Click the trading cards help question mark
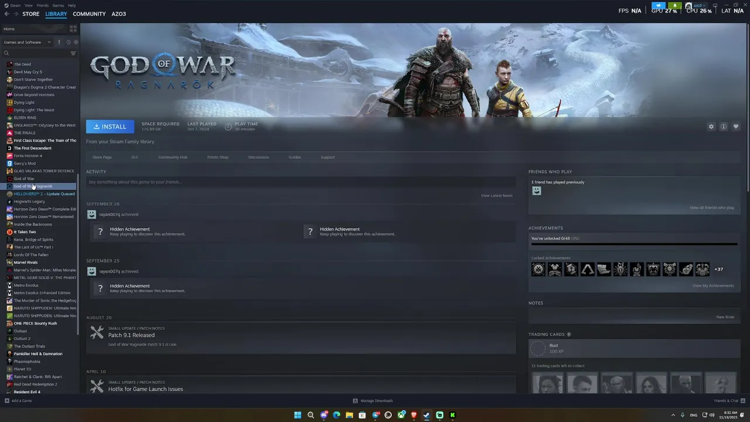This screenshot has height=422, width=750. point(569,335)
